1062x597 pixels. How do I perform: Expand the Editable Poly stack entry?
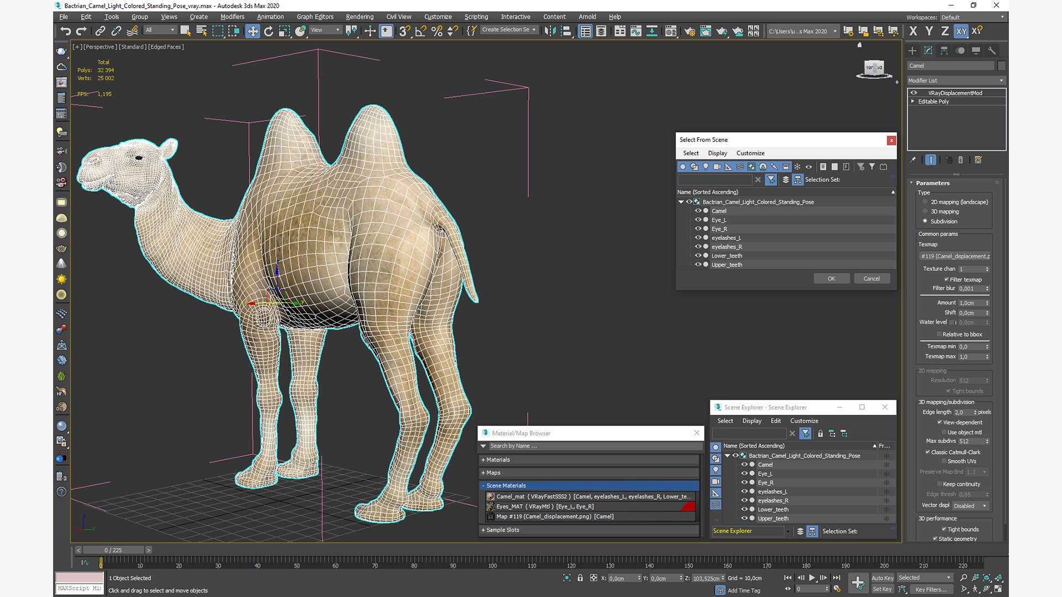(913, 101)
